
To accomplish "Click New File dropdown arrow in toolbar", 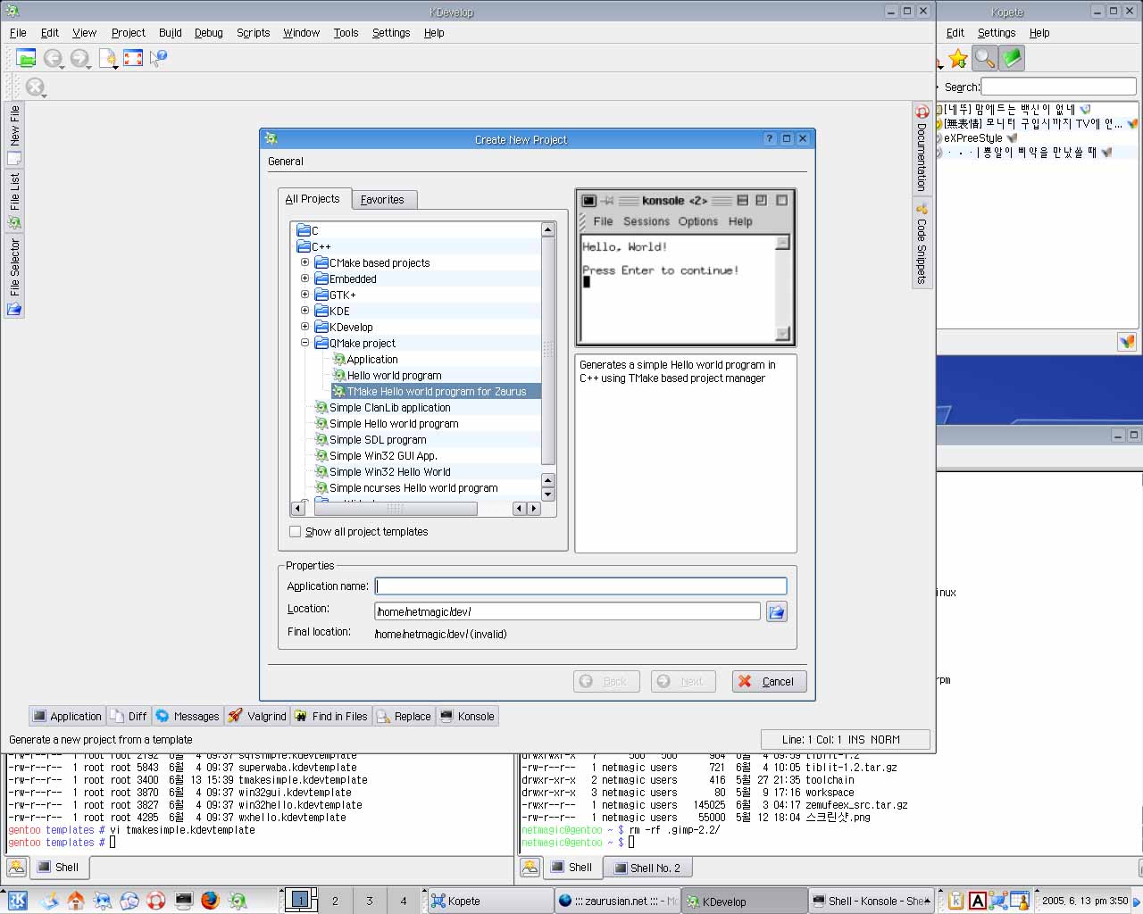I will (116, 67).
